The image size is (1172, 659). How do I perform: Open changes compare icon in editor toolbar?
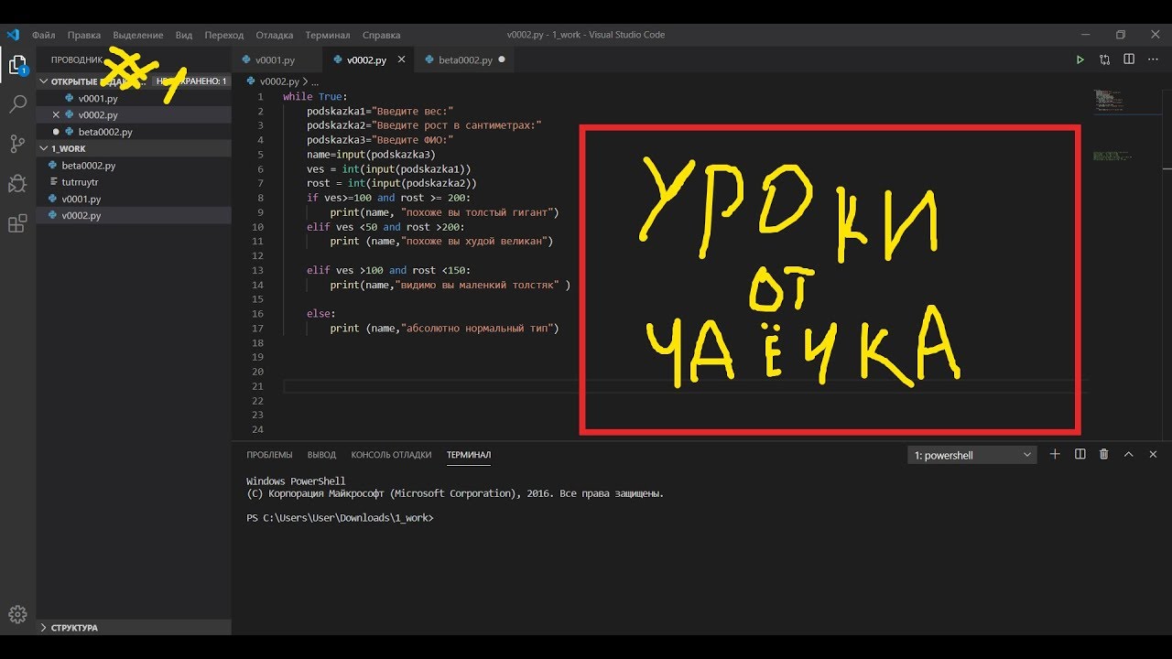click(x=1105, y=59)
